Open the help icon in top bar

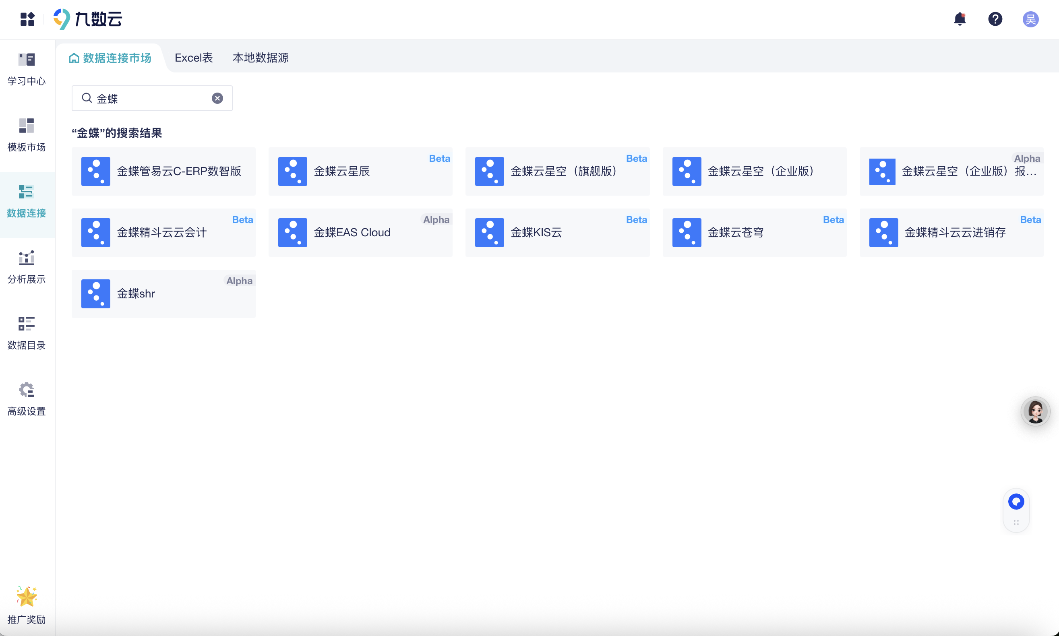pyautogui.click(x=995, y=19)
